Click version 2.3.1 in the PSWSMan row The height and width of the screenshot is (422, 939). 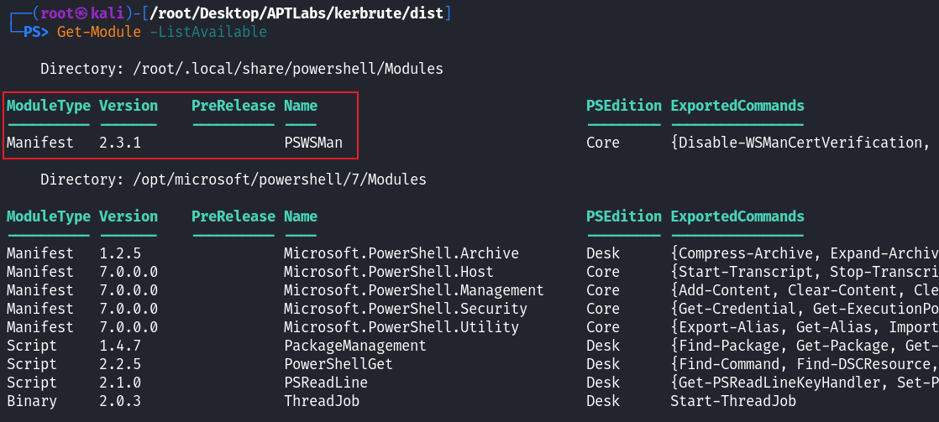point(120,143)
